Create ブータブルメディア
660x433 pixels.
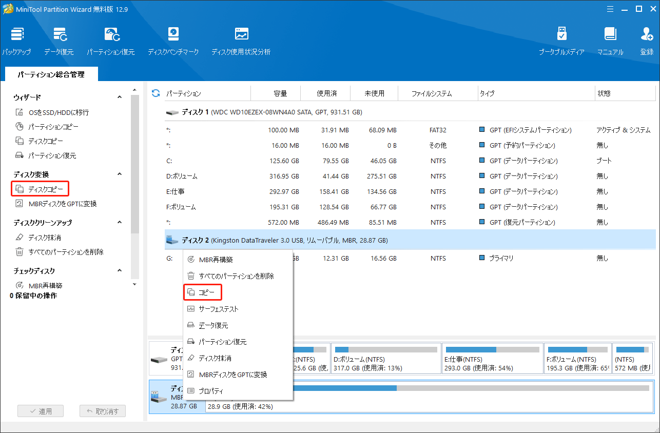click(561, 42)
